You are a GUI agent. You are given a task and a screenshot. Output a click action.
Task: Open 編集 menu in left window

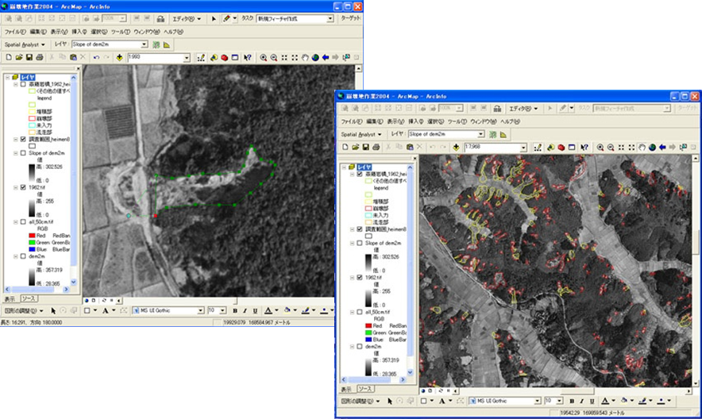(38, 32)
